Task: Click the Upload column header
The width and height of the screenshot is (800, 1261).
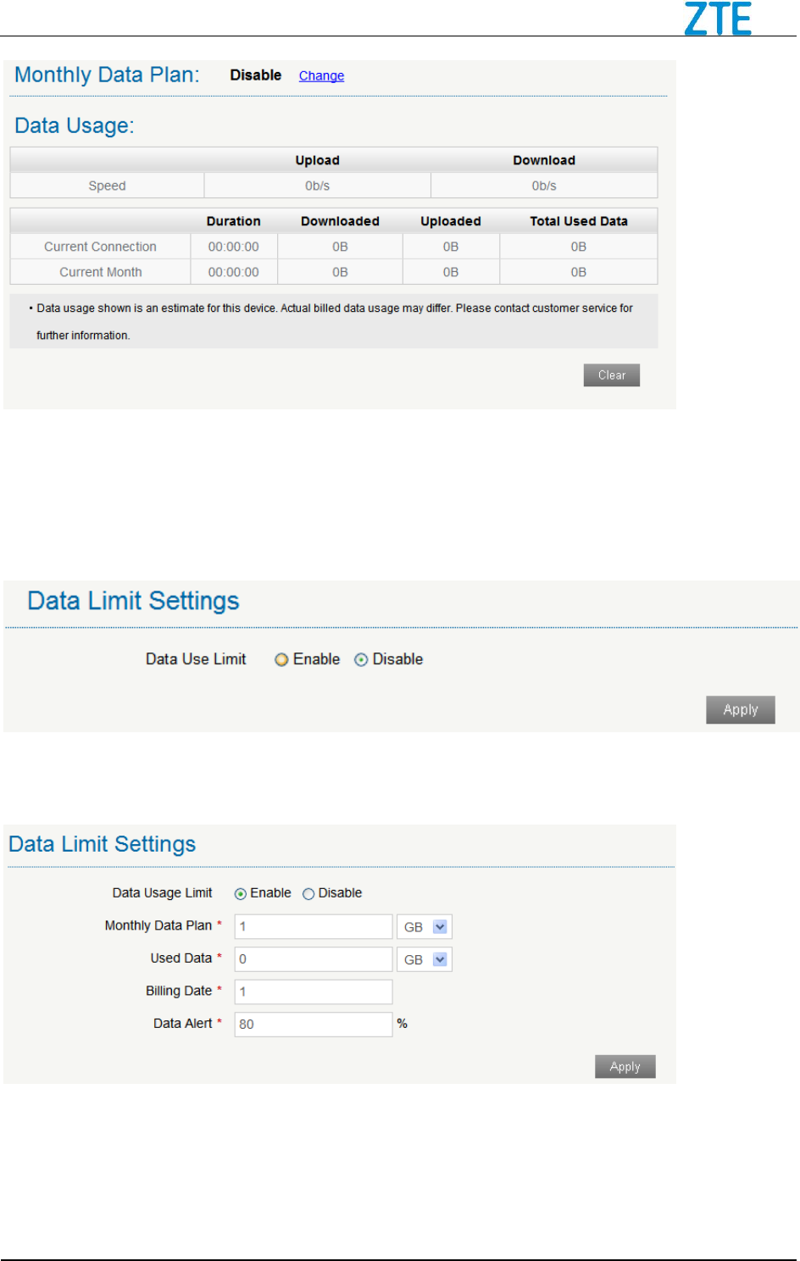Action: click(317, 160)
